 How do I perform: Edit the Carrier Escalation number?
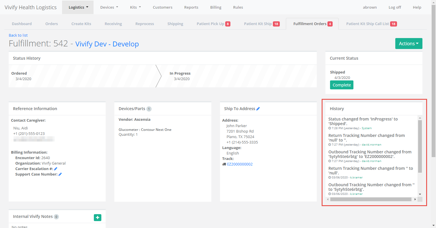point(56,169)
